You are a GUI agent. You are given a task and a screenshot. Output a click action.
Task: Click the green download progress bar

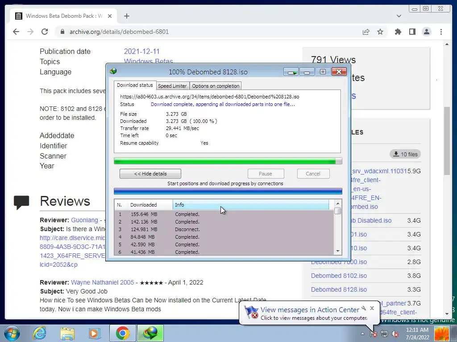tap(228, 161)
